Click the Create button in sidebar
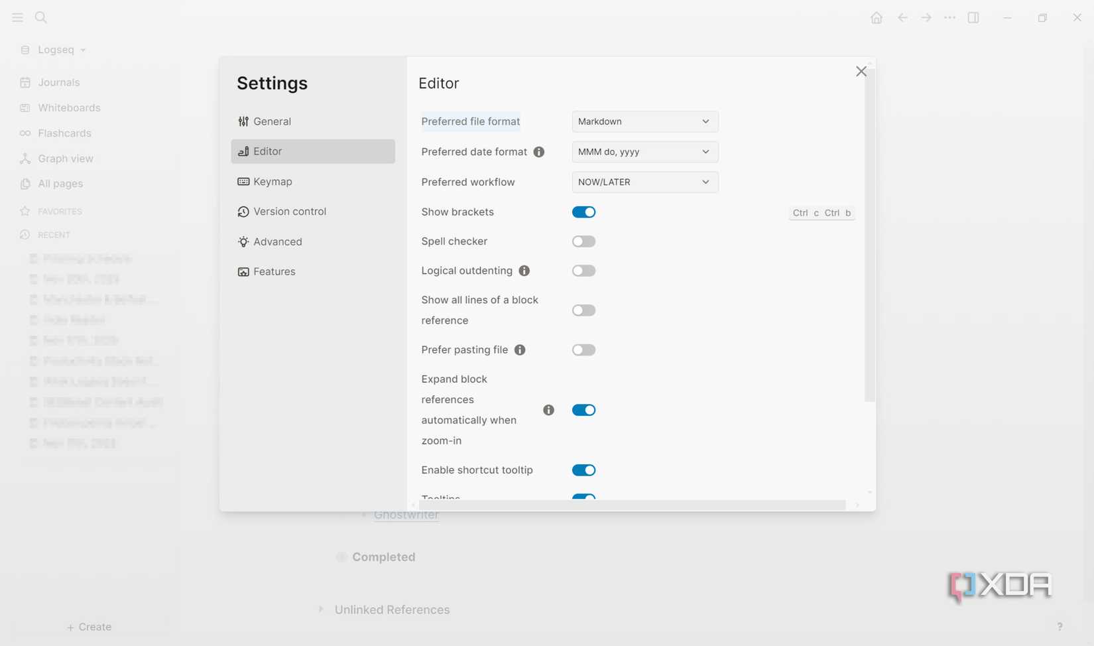The image size is (1094, 646). (89, 627)
